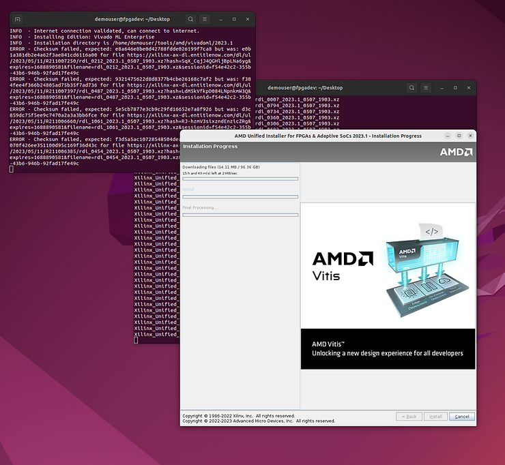Open search in the back terminal window
Image resolution: width=505 pixels, height=465 pixels.
pyautogui.click(x=412, y=88)
